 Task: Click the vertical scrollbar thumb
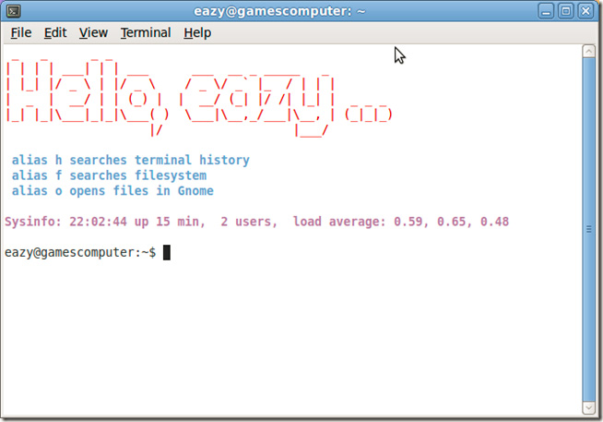point(589,230)
